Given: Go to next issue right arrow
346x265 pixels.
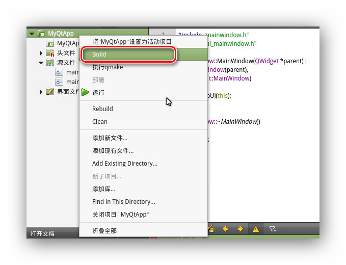Looking at the screenshot, I should pos(241,229).
